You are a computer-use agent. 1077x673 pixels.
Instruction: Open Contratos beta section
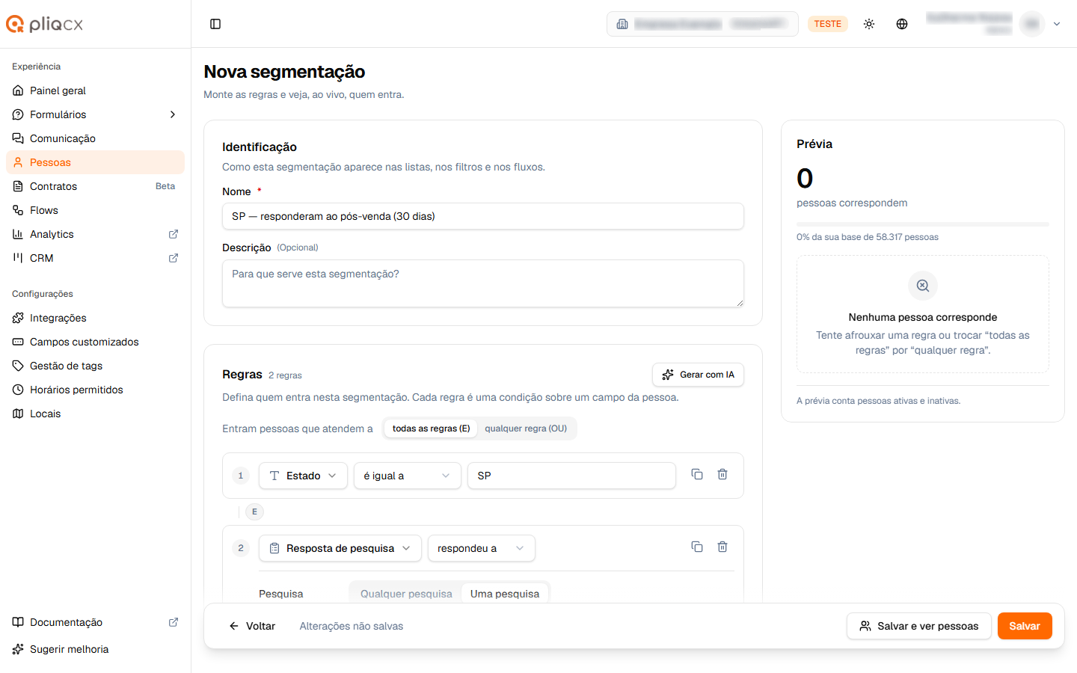[x=95, y=186]
